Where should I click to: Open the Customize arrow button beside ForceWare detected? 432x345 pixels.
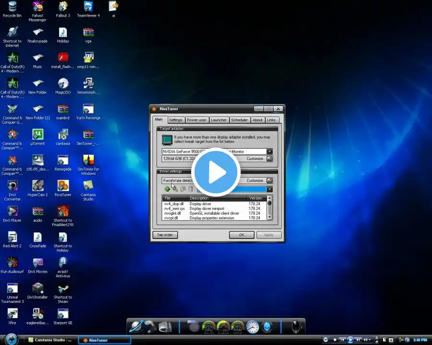click(x=269, y=181)
